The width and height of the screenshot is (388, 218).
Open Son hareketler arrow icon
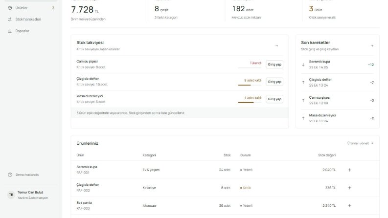click(x=372, y=46)
